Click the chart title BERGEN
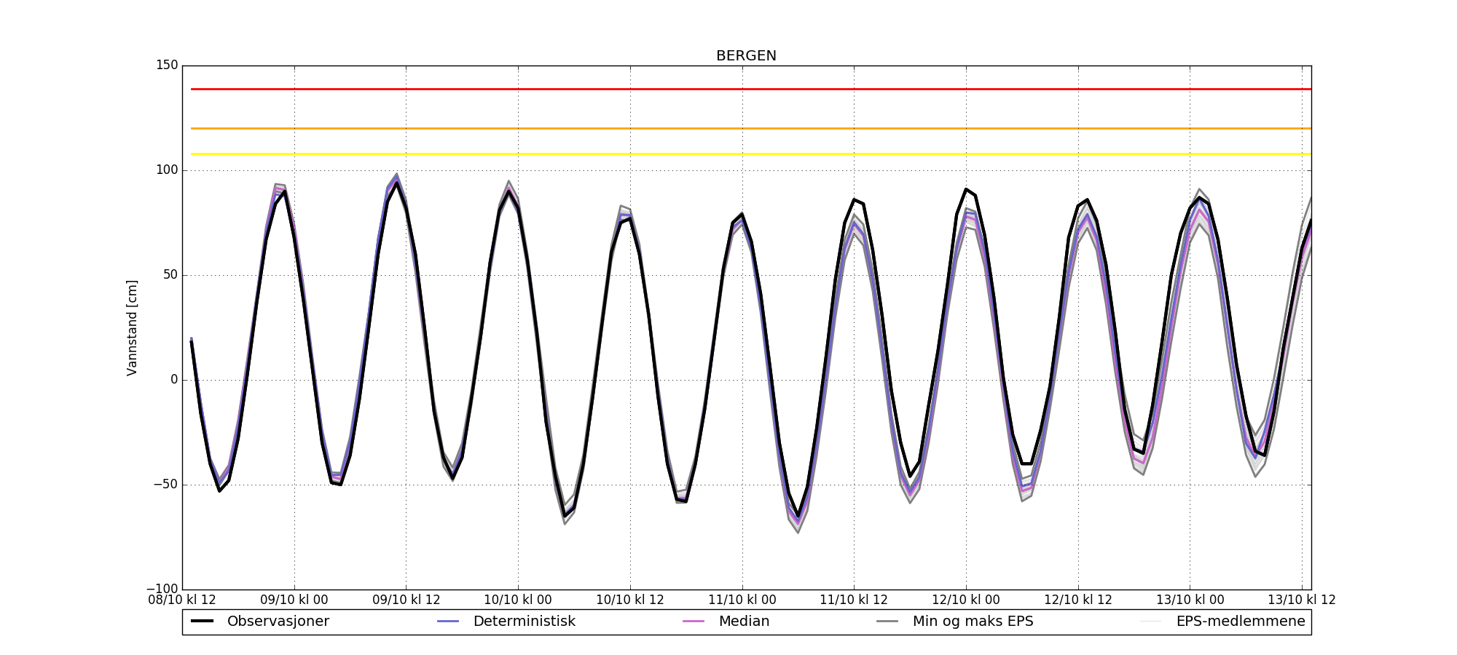The image size is (1457, 655). [746, 56]
